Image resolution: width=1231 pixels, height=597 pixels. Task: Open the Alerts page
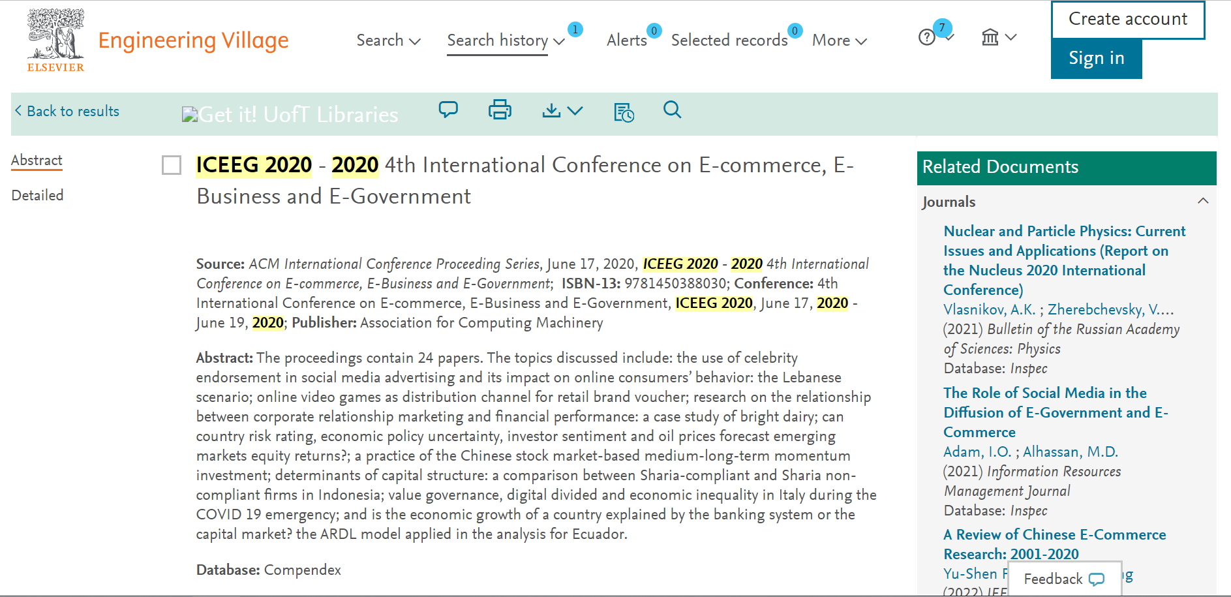tap(626, 40)
